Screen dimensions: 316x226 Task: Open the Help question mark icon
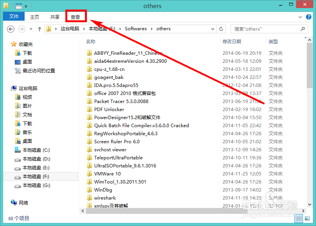coord(309,17)
